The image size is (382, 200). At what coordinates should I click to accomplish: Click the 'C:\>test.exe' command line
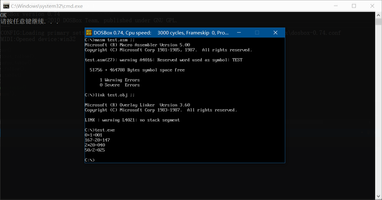pyautogui.click(x=100, y=130)
